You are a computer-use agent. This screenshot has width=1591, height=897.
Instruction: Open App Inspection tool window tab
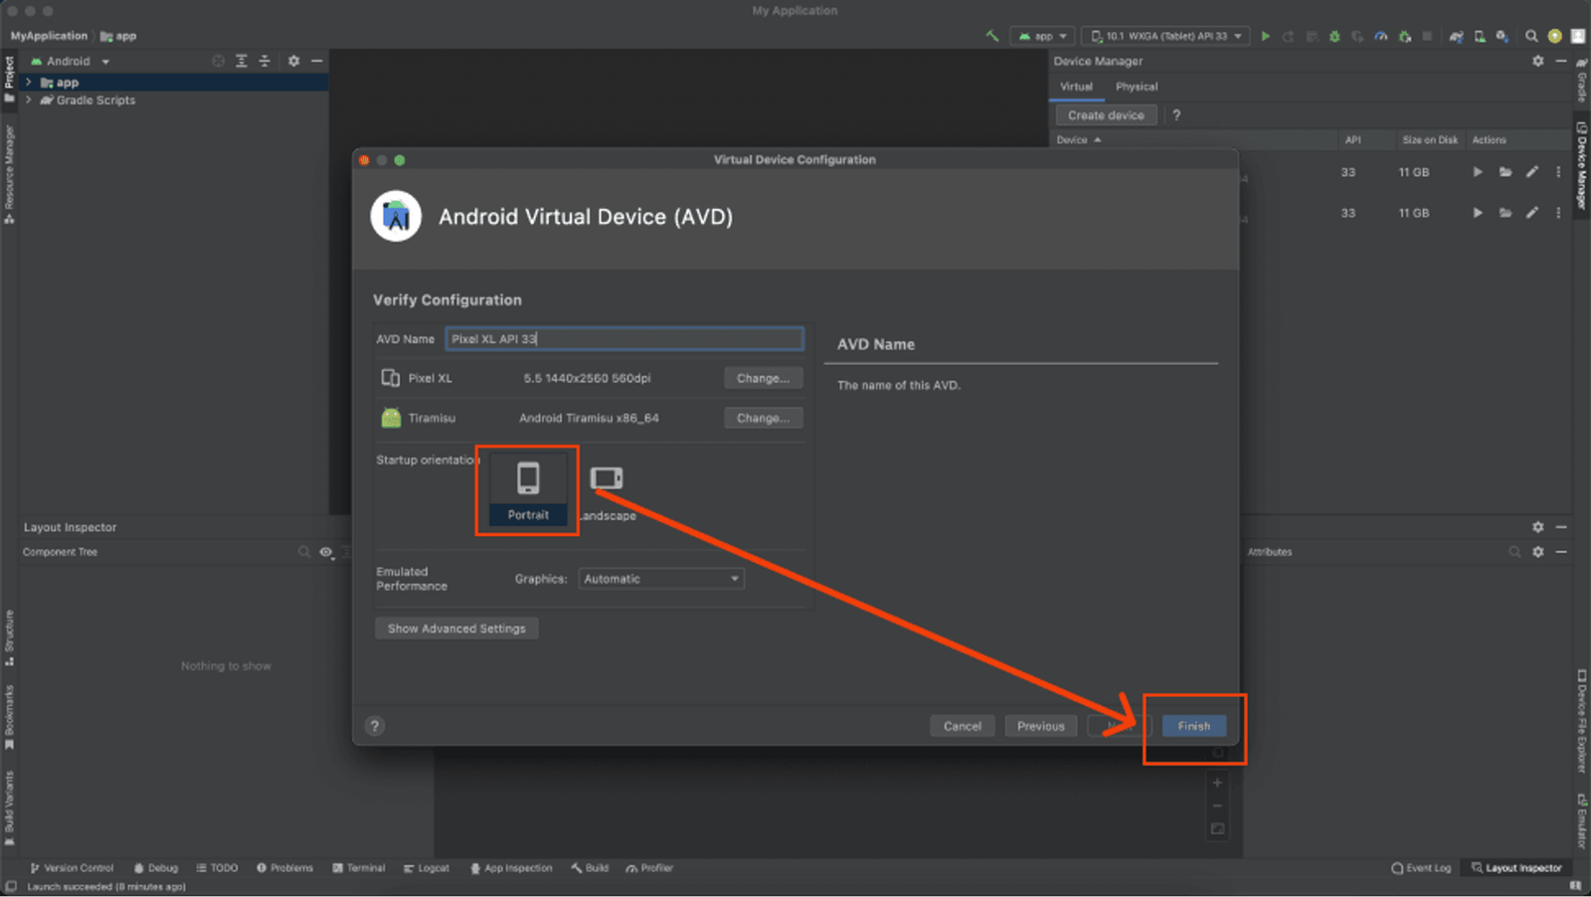(x=511, y=868)
